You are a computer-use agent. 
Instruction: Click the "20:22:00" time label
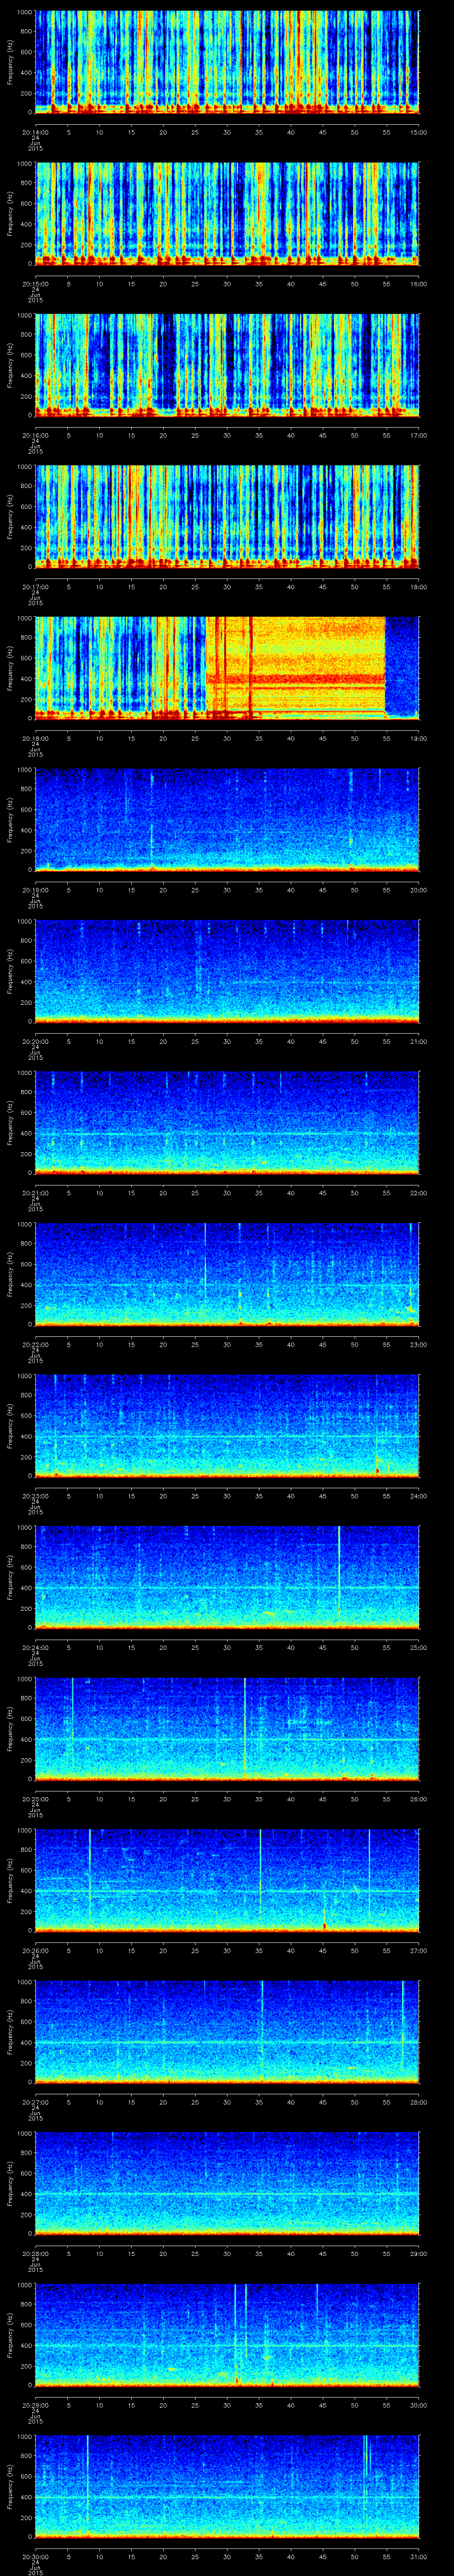[x=35, y=1344]
